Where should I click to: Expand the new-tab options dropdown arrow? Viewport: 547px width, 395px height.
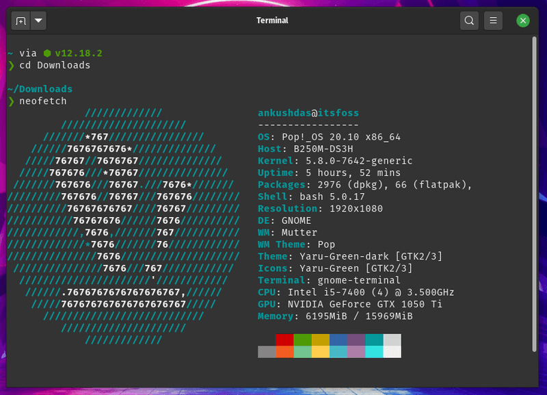coord(38,21)
